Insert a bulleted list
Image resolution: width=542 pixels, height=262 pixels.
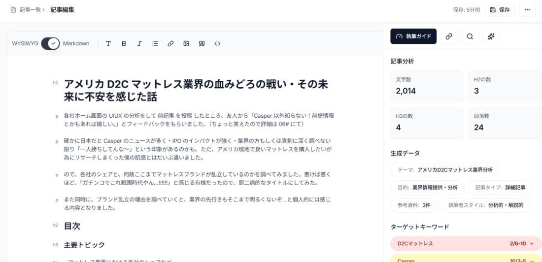tap(155, 43)
